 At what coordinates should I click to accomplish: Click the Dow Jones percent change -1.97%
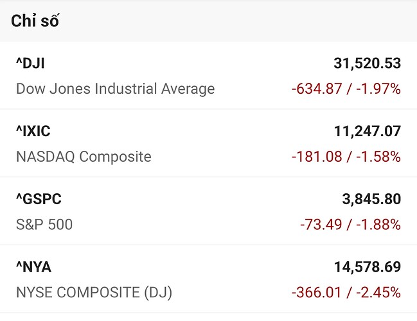380,89
